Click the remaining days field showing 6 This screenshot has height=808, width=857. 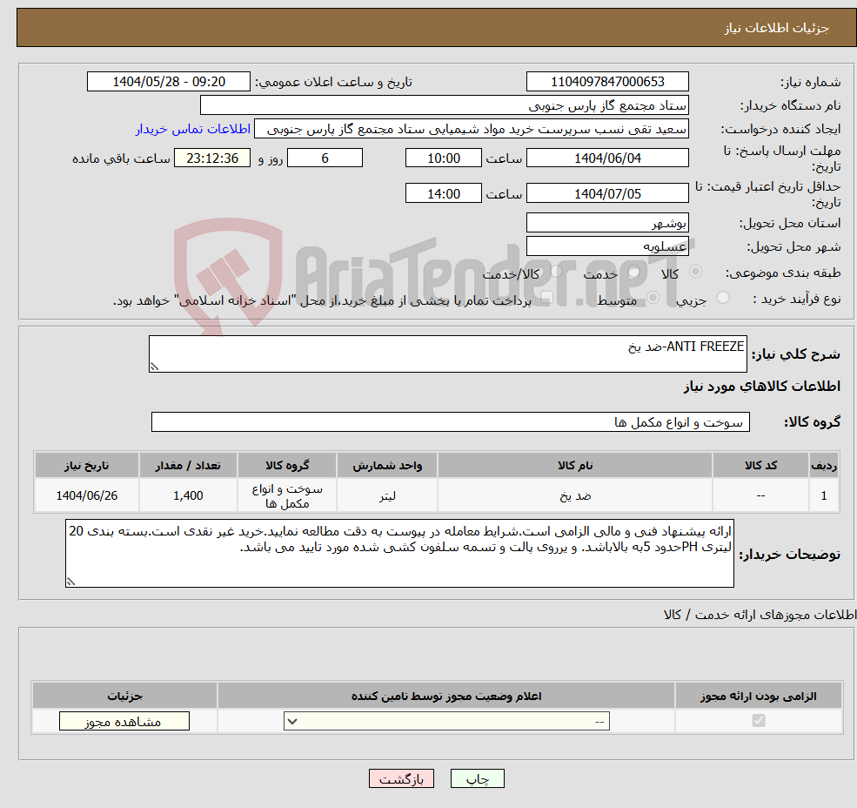click(325, 158)
